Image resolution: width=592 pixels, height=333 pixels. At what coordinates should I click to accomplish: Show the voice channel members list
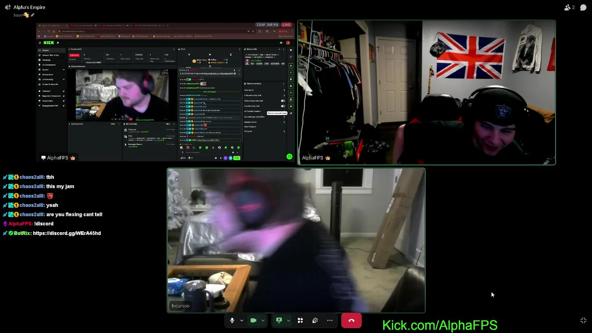(x=569, y=7)
